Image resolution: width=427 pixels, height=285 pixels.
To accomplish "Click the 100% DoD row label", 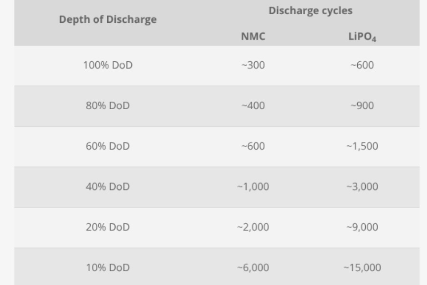I will coord(108,66).
